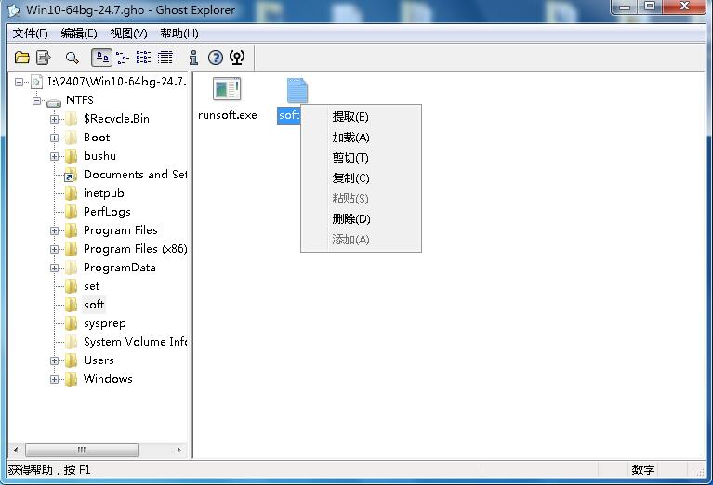Select the Users folder label
Screen dimensions: 713x485
click(99, 360)
